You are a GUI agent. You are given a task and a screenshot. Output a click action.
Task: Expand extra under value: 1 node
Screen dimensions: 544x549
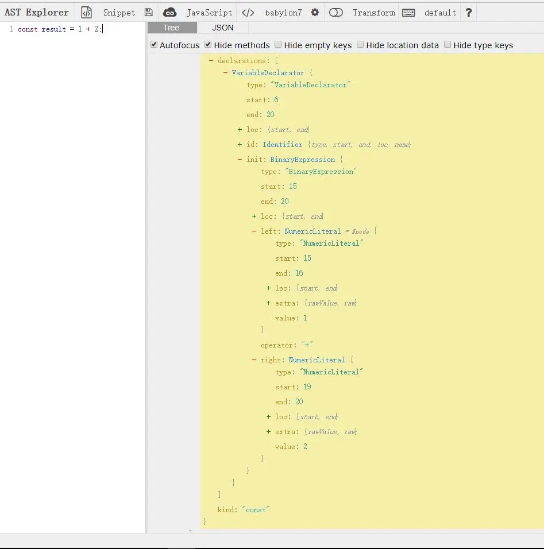pos(268,303)
